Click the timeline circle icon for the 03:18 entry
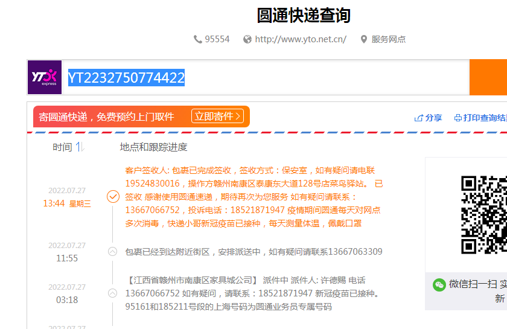This screenshot has height=329, width=507. (x=112, y=293)
